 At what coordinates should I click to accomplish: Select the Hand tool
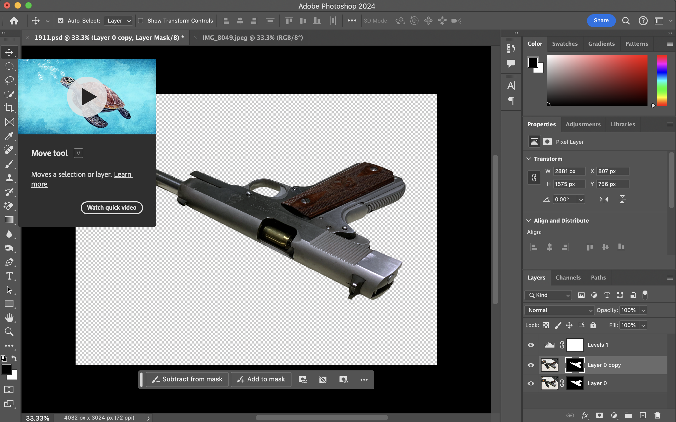tap(9, 318)
